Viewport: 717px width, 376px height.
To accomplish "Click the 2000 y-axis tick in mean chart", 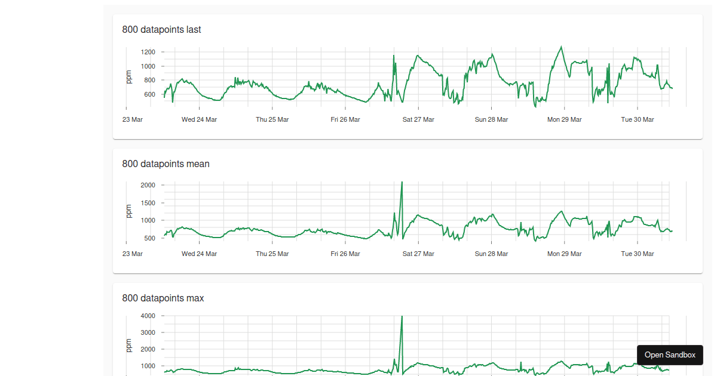I will pyautogui.click(x=148, y=185).
